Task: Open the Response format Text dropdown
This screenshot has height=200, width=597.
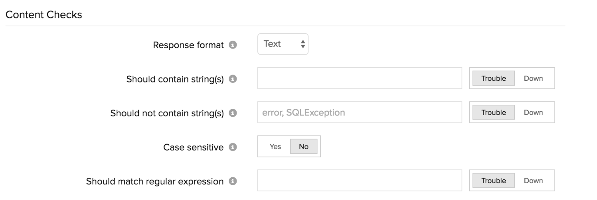Action: click(x=283, y=44)
